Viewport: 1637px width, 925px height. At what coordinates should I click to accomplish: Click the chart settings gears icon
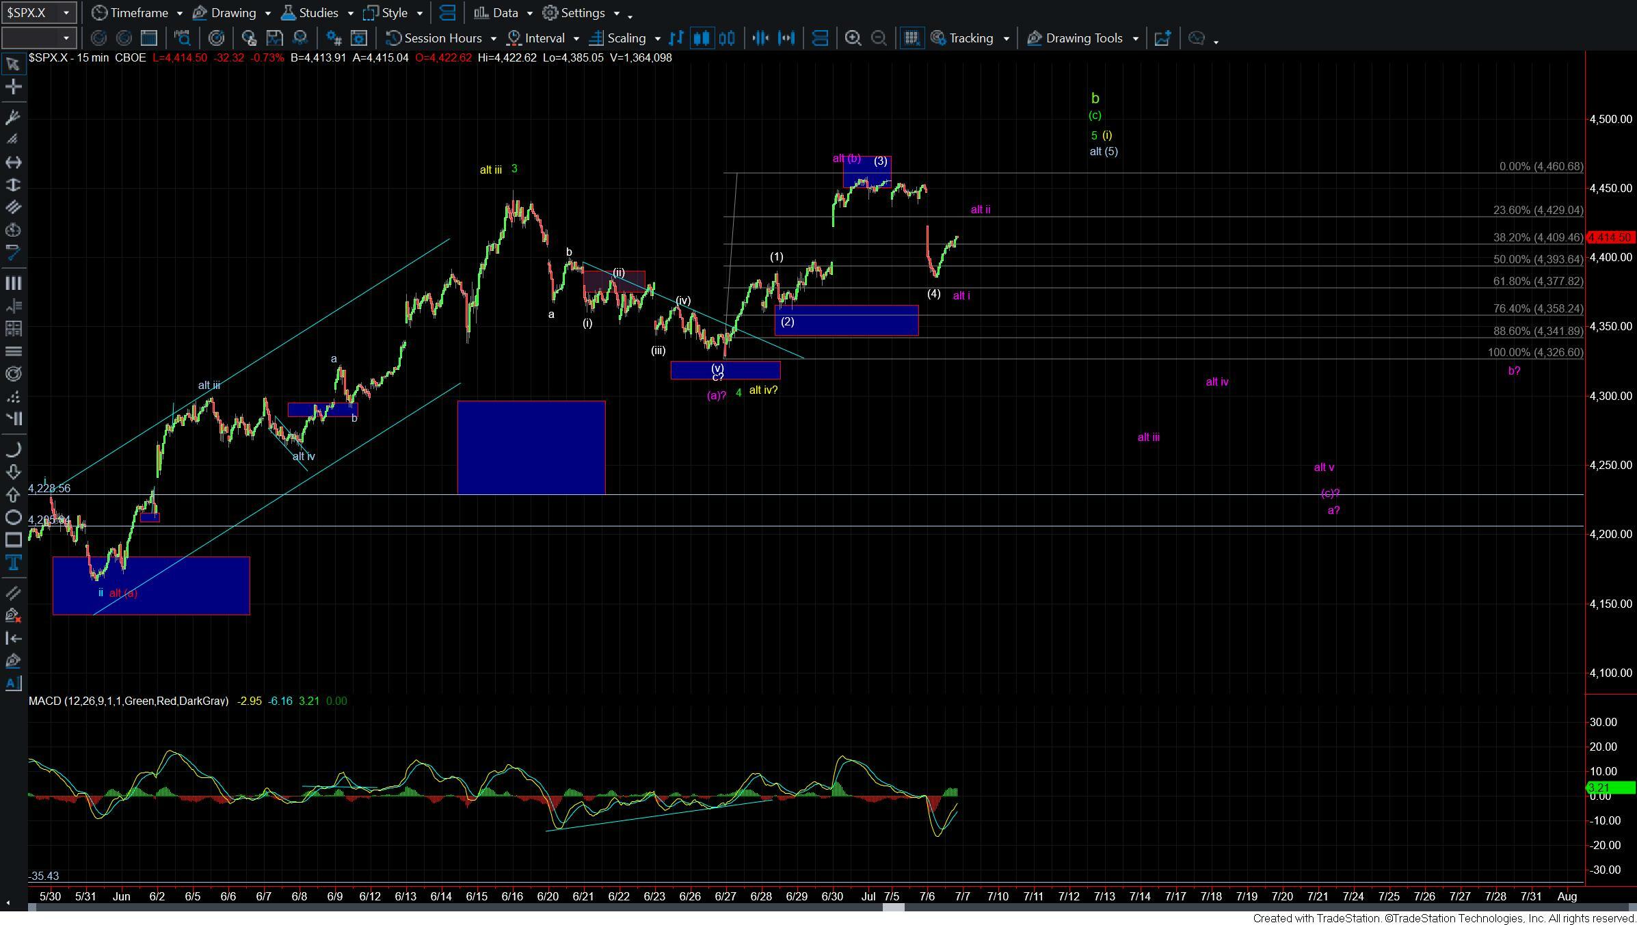point(334,38)
